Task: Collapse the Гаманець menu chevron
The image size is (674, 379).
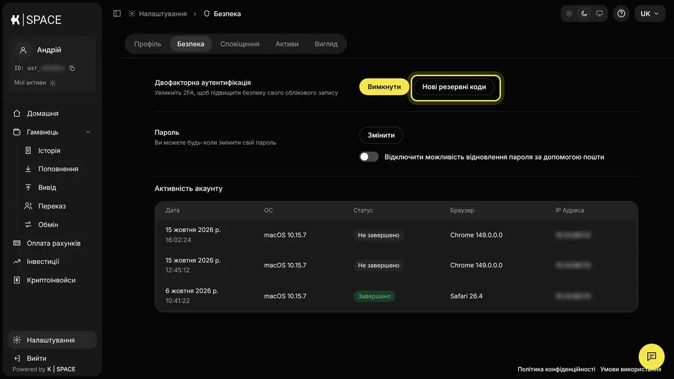Action: [x=88, y=132]
